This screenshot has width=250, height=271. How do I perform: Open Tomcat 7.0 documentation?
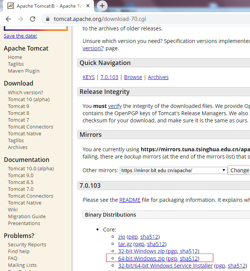click(21, 189)
